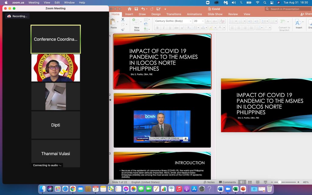Toggle Bold formatting in ribbon
Viewport: 312px width, 195px height.
point(158,28)
